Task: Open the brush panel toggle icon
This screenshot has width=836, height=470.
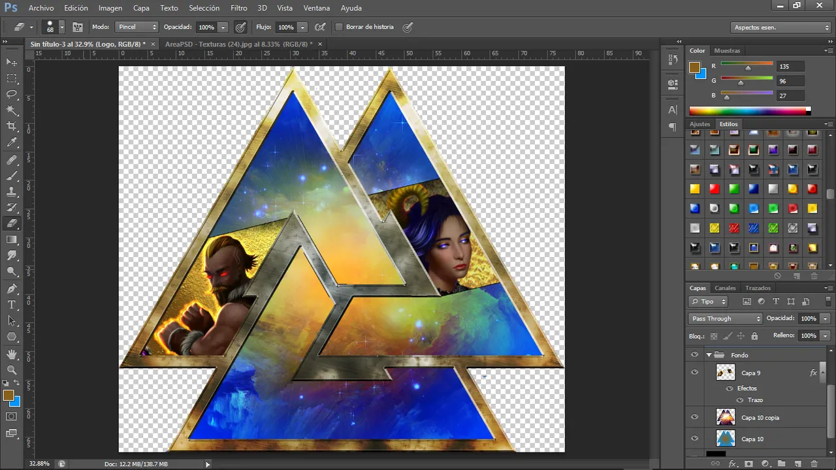Action: (x=78, y=27)
